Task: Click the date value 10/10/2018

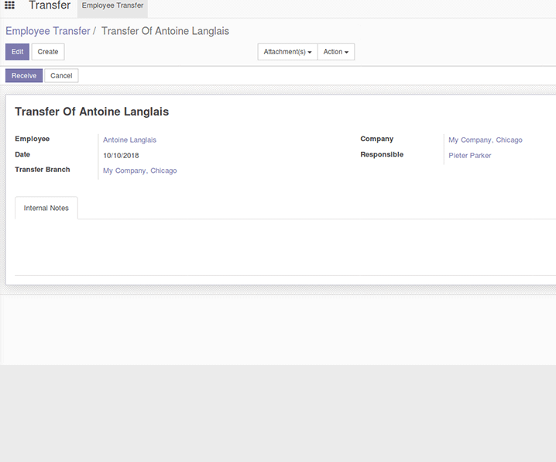Action: tap(121, 156)
